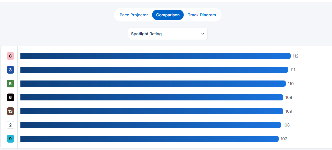Click the dropdown chevron arrow
The width and height of the screenshot is (332, 150).
(203, 34)
